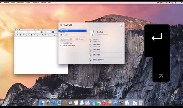Click user account silhouette in menu bar
The width and height of the screenshot is (183, 108).
(x=175, y=2)
